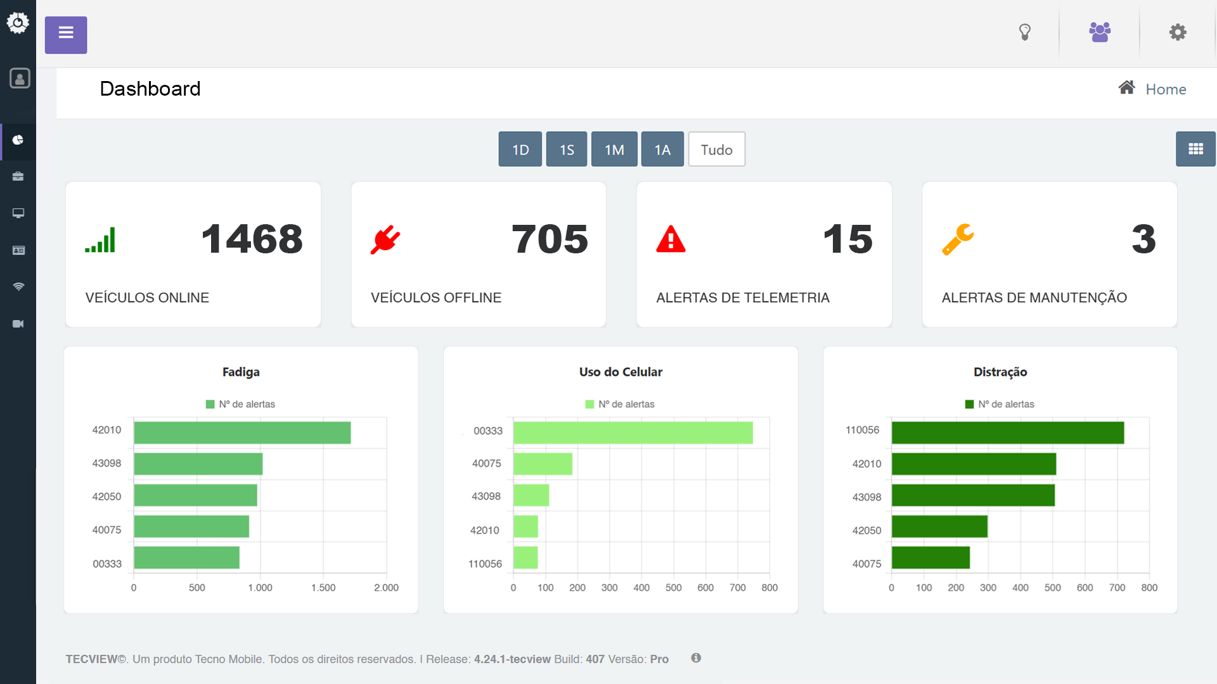Open the widget grid menu on the right
This screenshot has width=1217, height=684.
(1195, 149)
